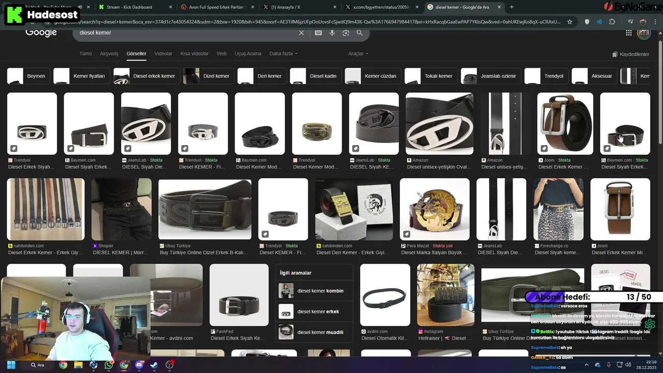Filter by the Kemer fiyatları chip
Screen dimensions: 663x373
click(82, 76)
